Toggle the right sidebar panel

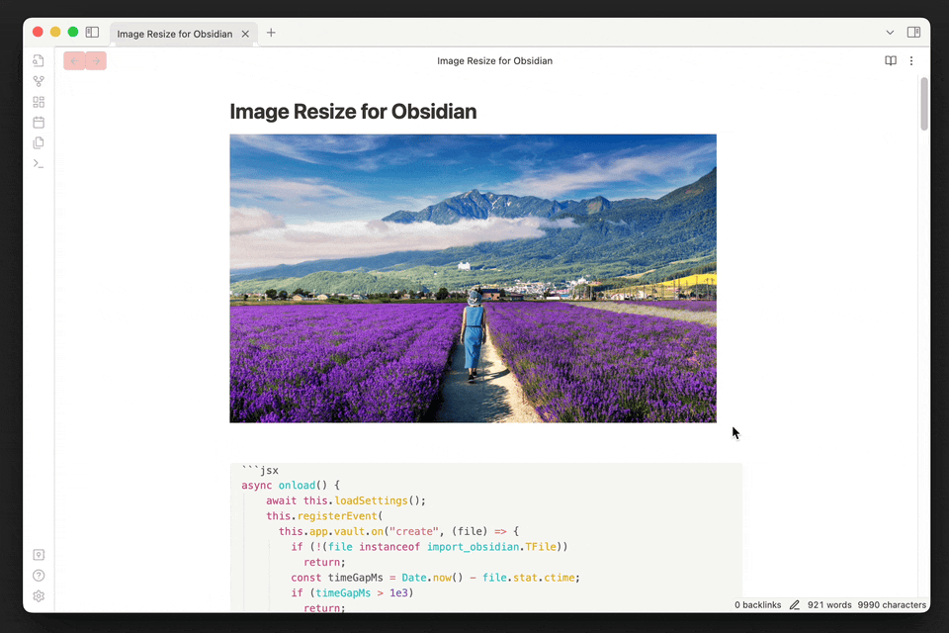(913, 32)
